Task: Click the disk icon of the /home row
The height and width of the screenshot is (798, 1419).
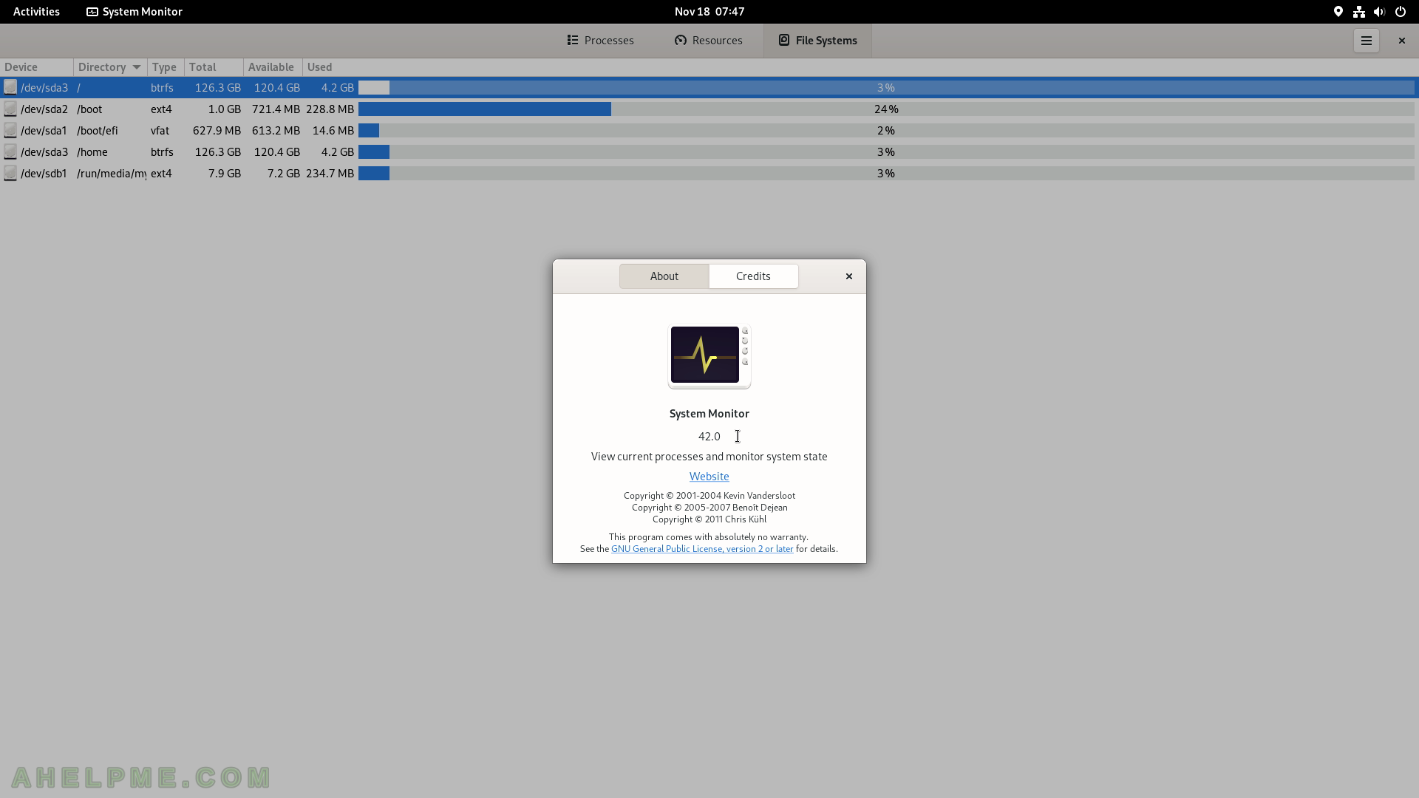Action: pos(10,151)
